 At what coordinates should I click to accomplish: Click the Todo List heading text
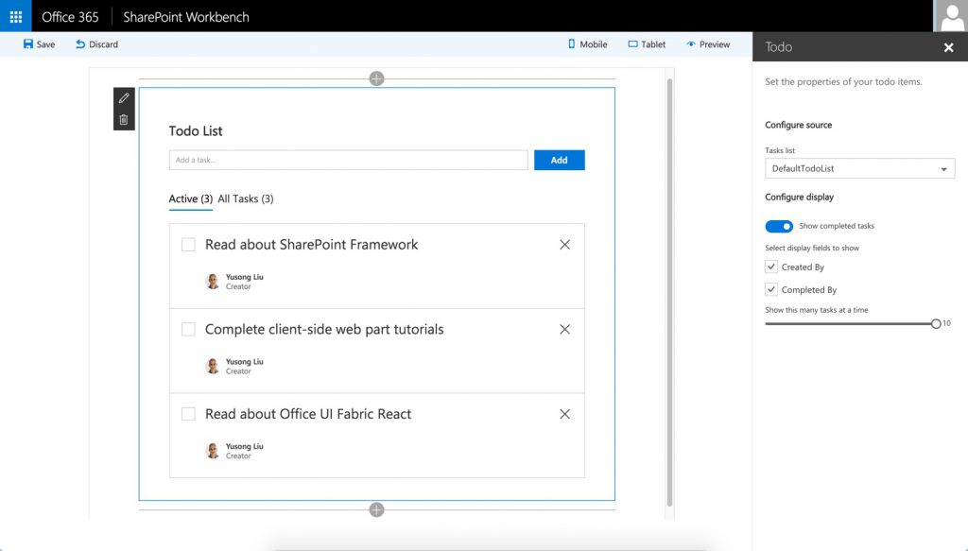tap(196, 130)
